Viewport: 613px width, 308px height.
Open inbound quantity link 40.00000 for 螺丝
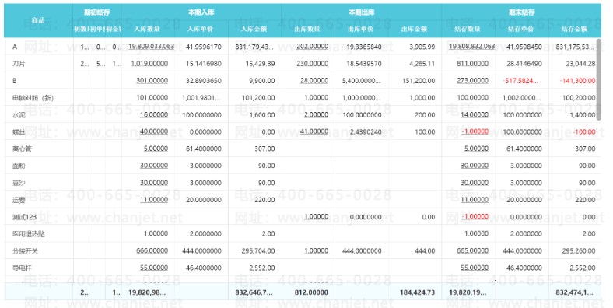[x=154, y=131]
